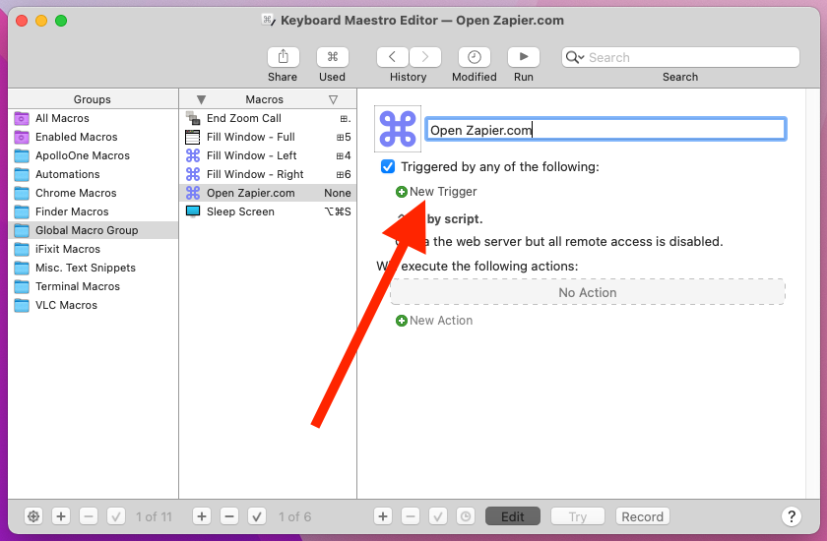Click the green plus beside New Trigger
This screenshot has height=541, width=827.
click(402, 192)
